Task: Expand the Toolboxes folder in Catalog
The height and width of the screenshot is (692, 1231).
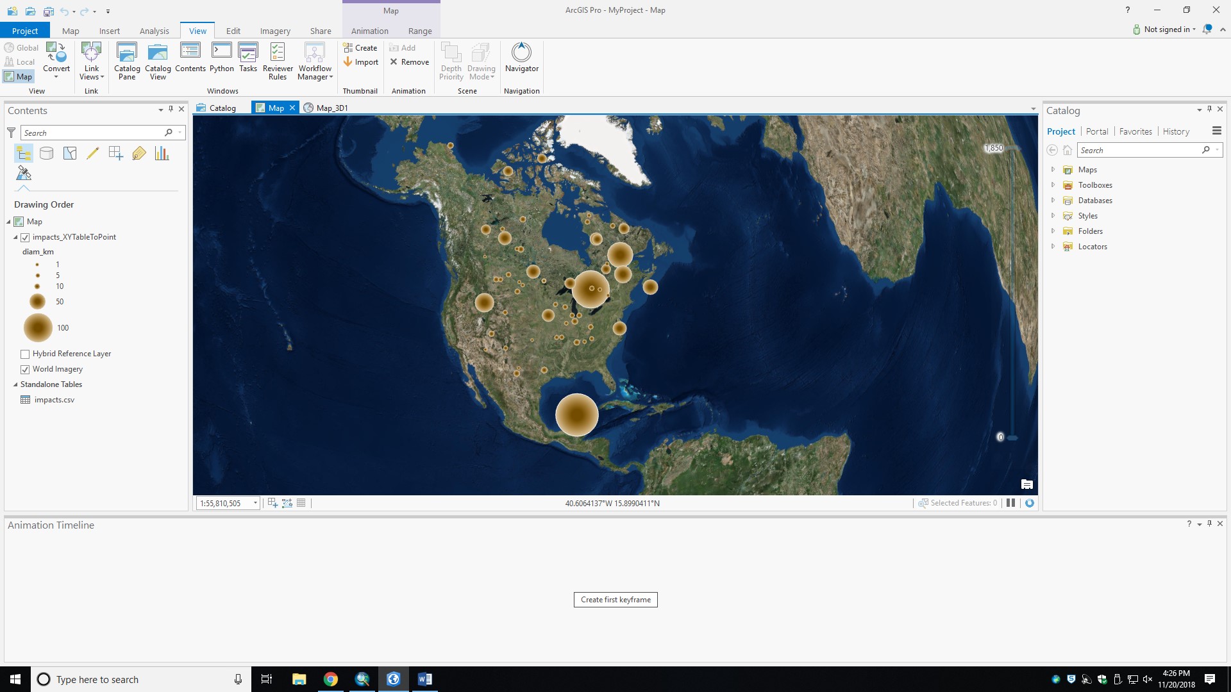Action: click(1053, 185)
